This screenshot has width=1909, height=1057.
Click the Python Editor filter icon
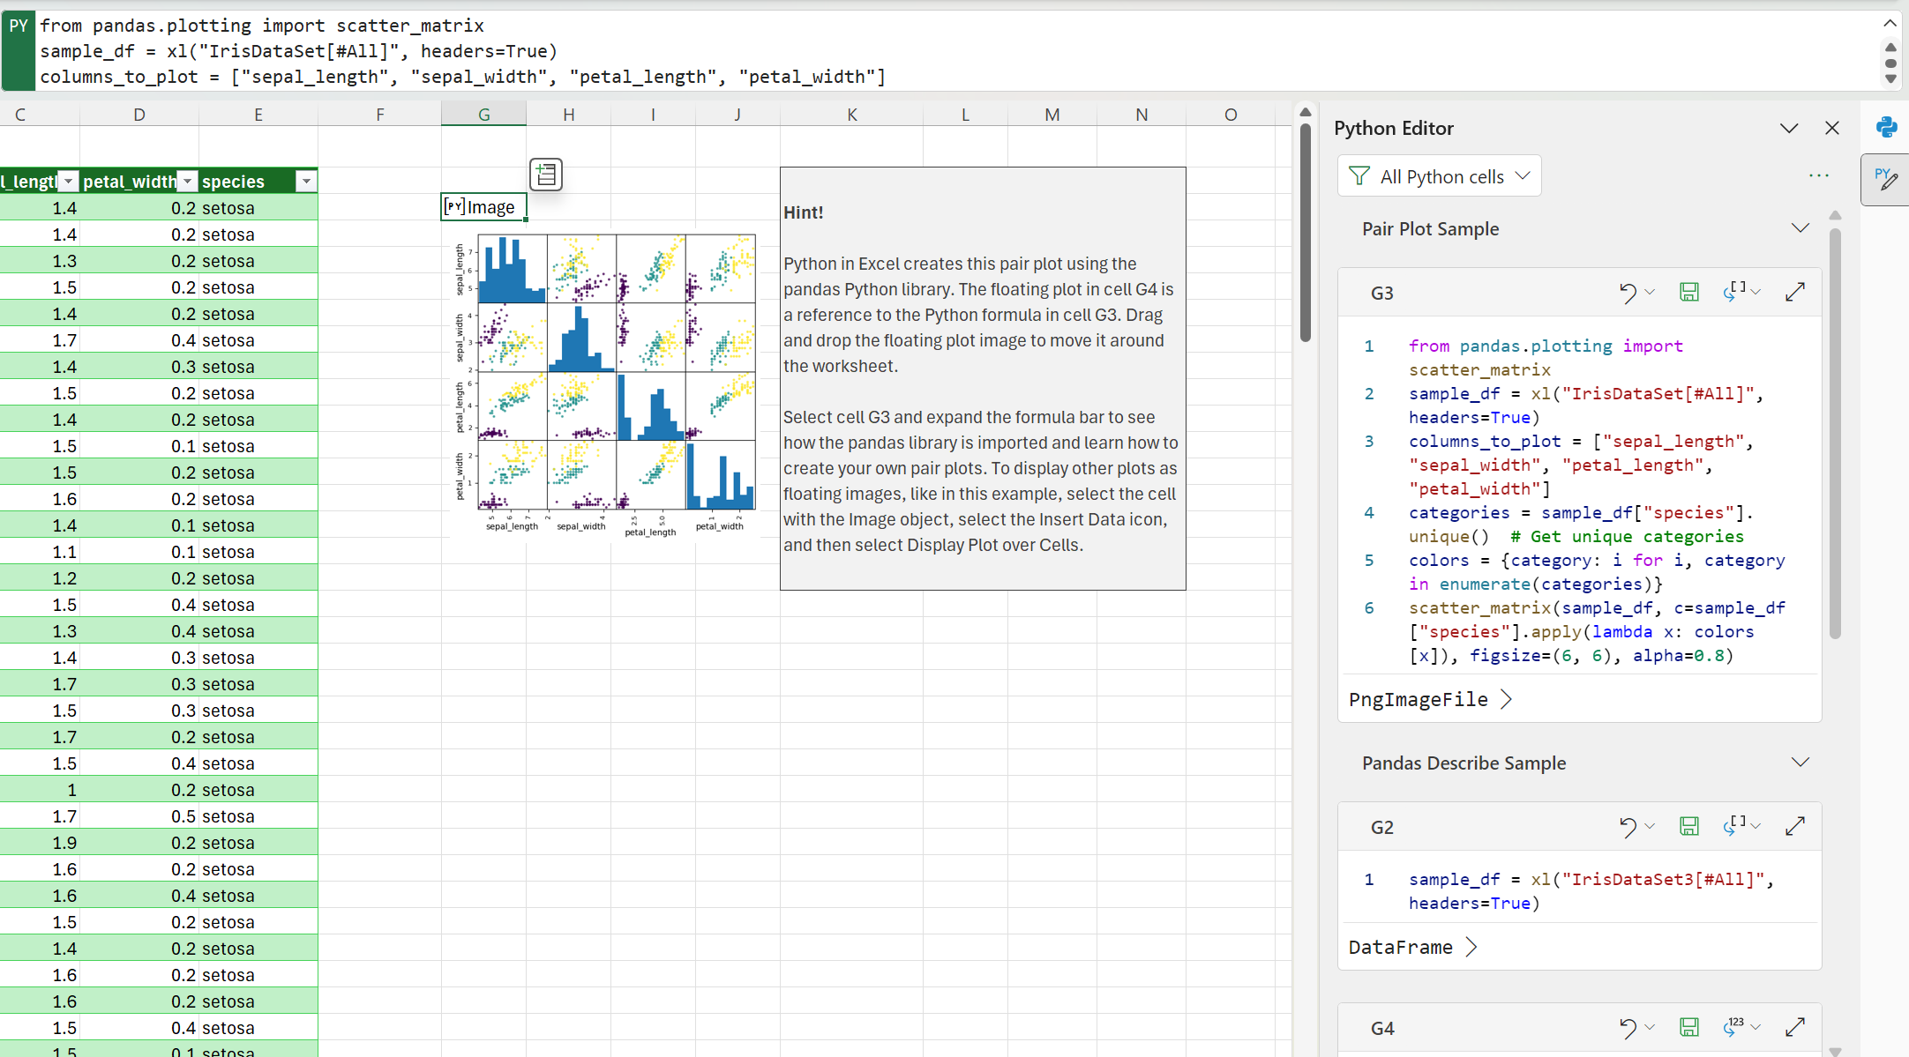1364,175
